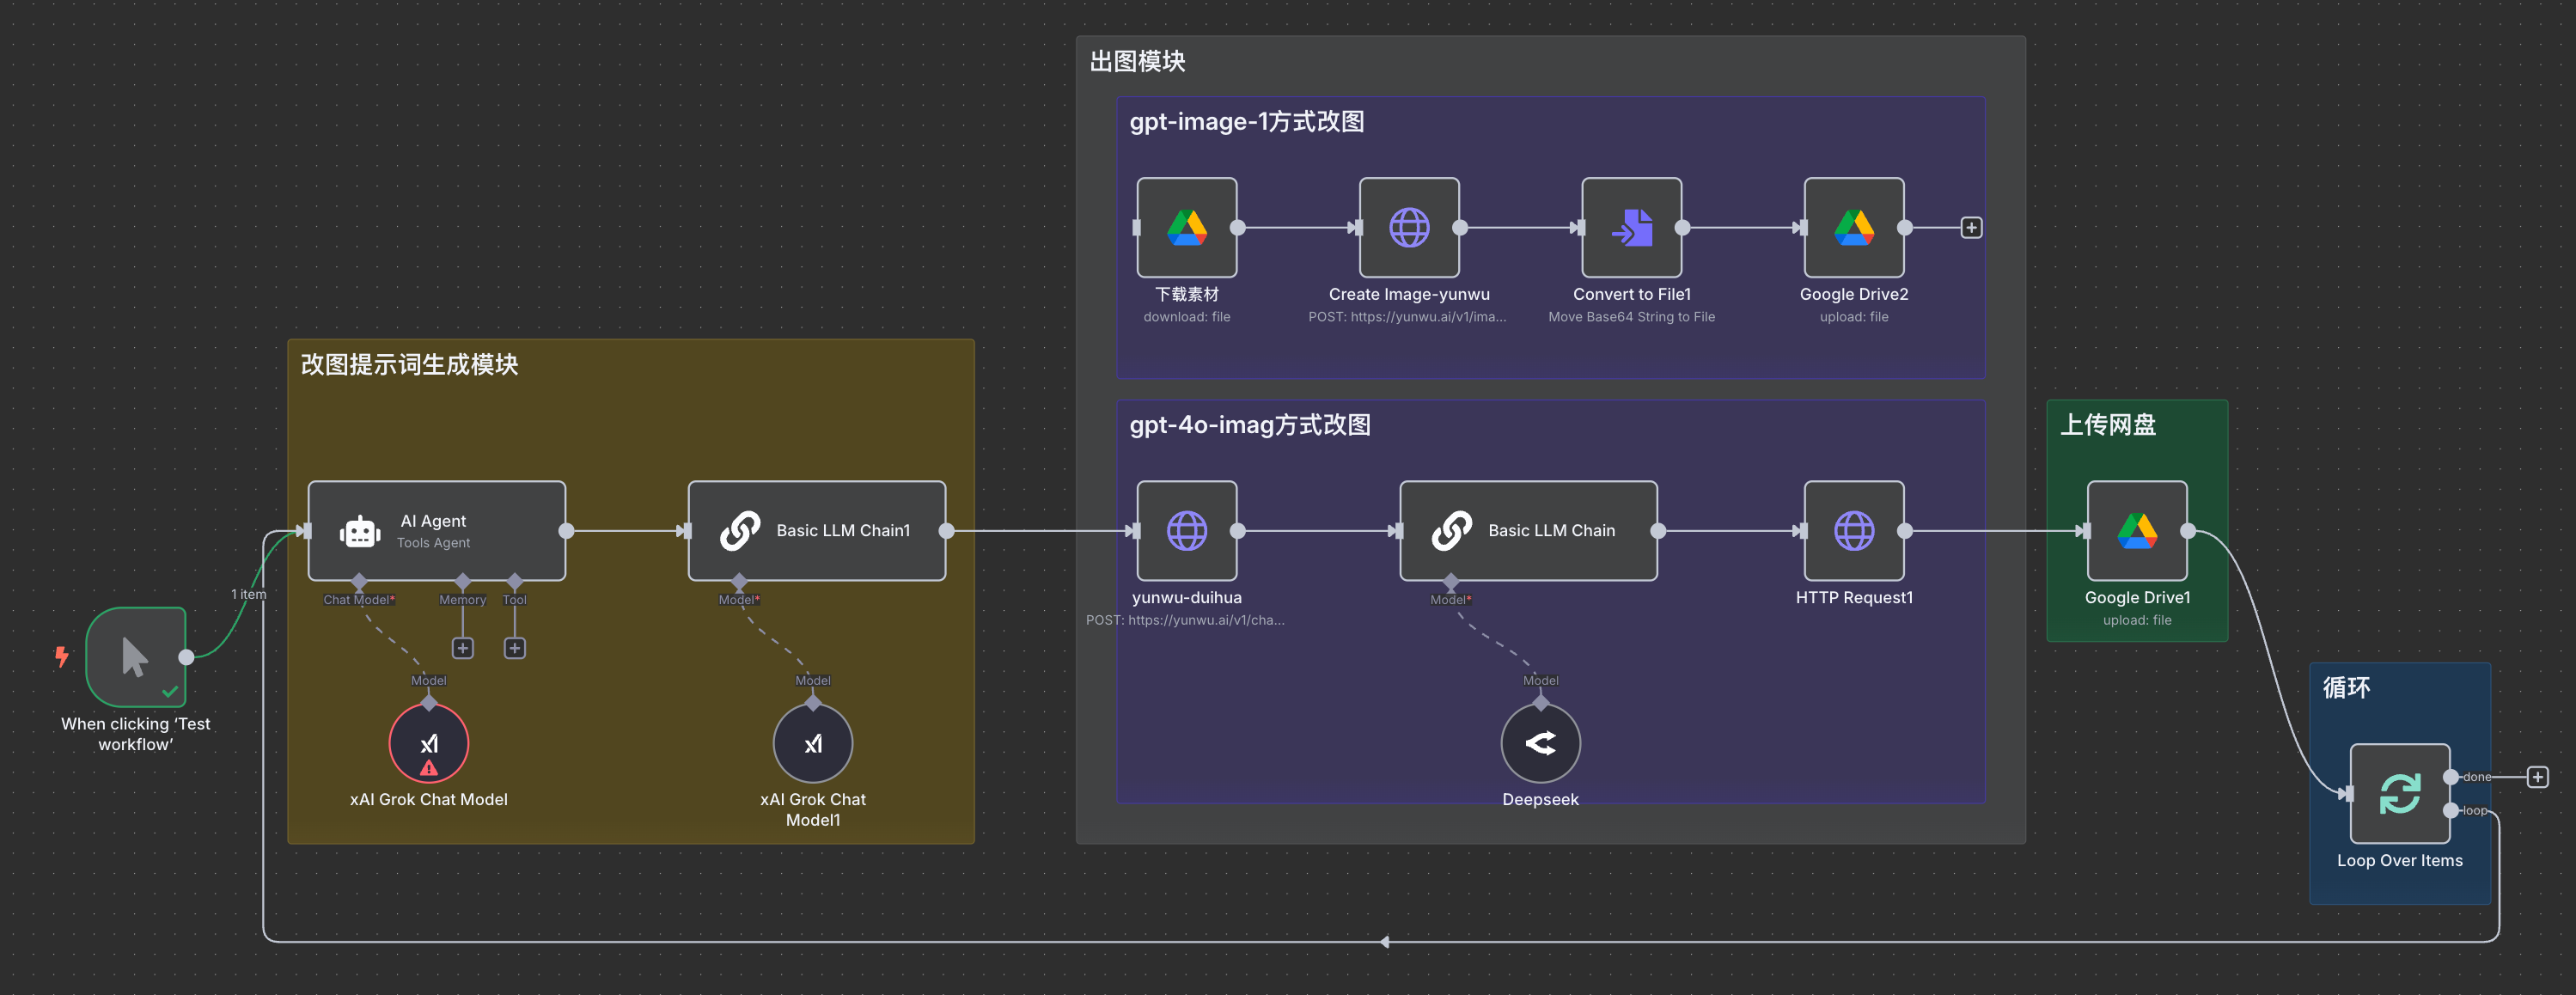Select the Loop Over Items node

point(2400,794)
